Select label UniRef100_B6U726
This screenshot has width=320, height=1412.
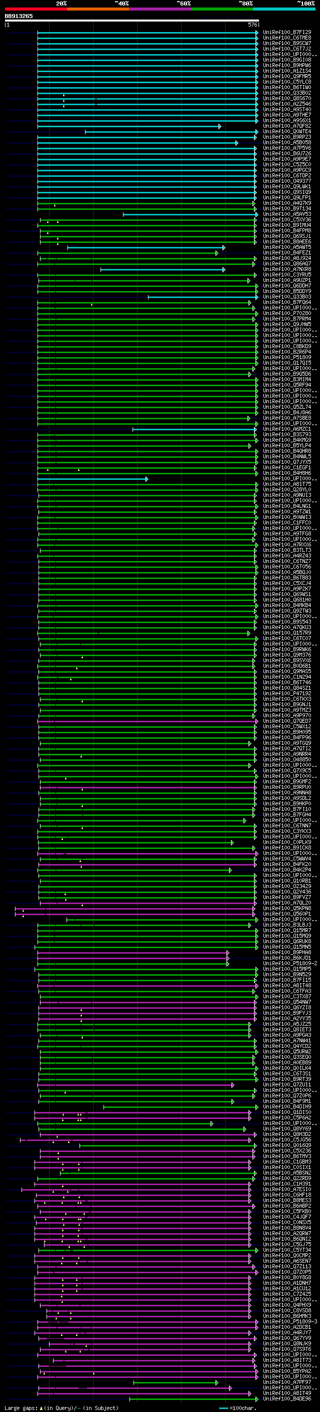[287, 153]
